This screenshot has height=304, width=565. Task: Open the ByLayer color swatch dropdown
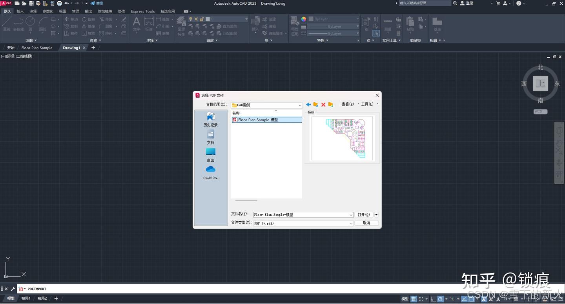pos(357,18)
